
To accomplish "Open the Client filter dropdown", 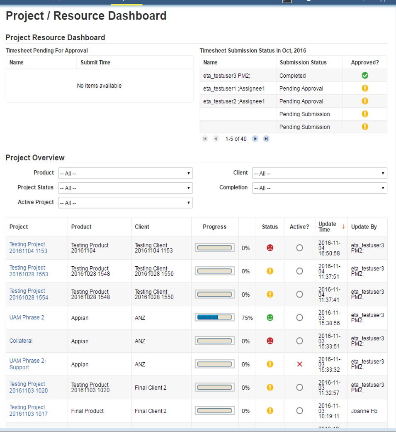I will (320, 173).
